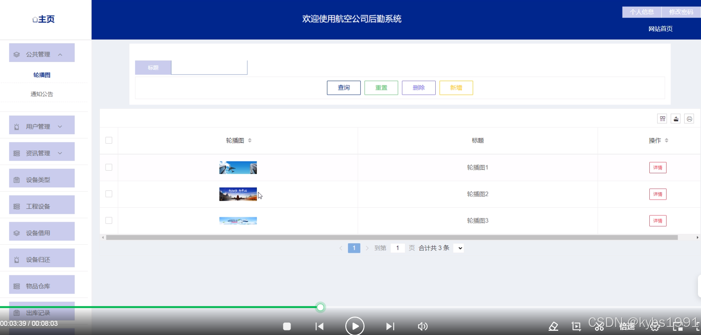The height and width of the screenshot is (335, 701).
Task: Open the 设备借用 menu
Action: [x=42, y=231]
